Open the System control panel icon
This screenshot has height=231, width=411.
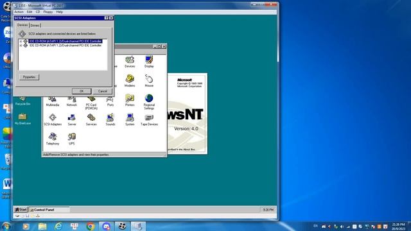[130, 120]
